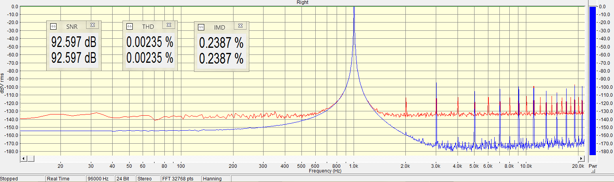Click the "24 Bit" status bar field
This screenshot has width=614, height=182.
pos(125,179)
